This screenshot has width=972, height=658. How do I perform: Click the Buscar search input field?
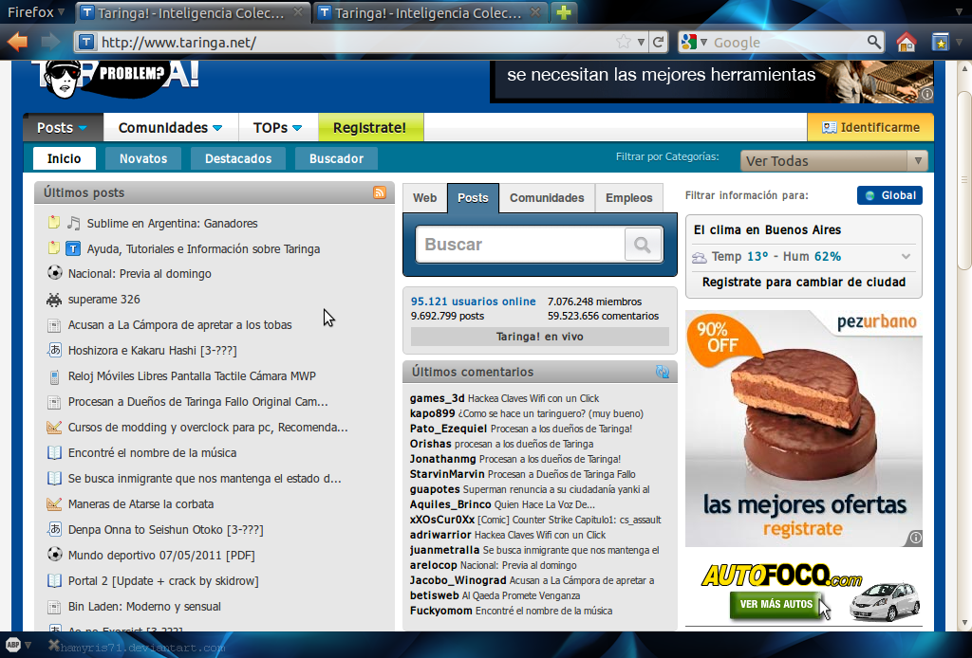click(x=521, y=245)
